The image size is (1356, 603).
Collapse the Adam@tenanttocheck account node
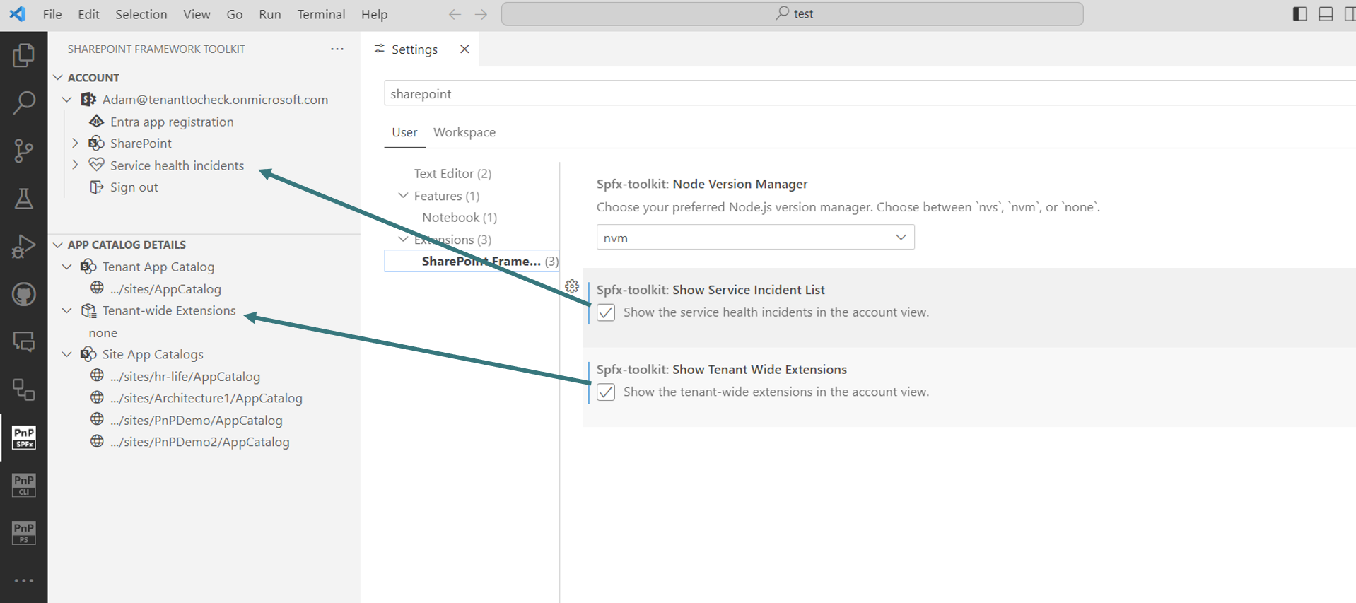pyautogui.click(x=66, y=100)
